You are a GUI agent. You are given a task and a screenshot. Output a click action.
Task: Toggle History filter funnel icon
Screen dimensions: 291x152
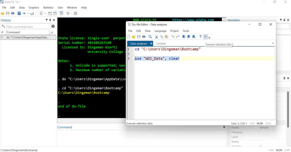46,20
